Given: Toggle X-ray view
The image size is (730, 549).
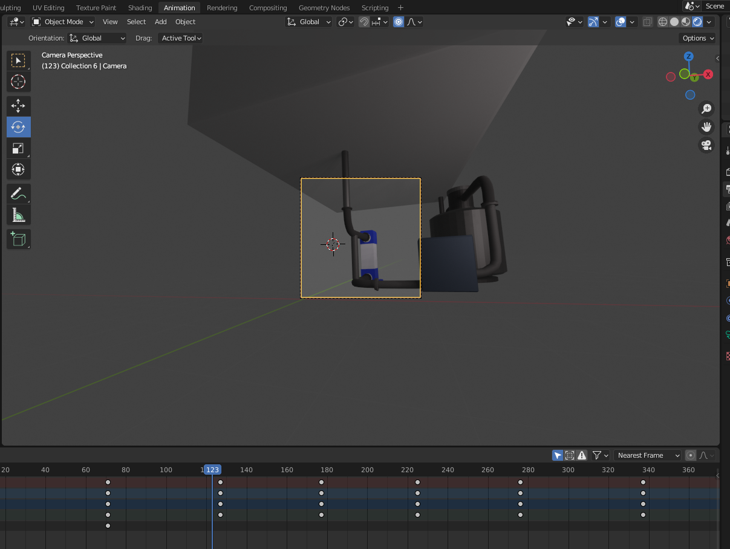Looking at the screenshot, I should click(x=647, y=22).
